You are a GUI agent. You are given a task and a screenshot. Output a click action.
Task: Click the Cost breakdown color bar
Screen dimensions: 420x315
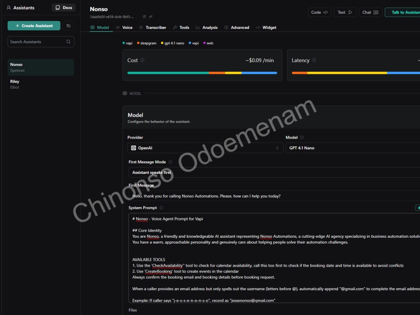(202, 73)
